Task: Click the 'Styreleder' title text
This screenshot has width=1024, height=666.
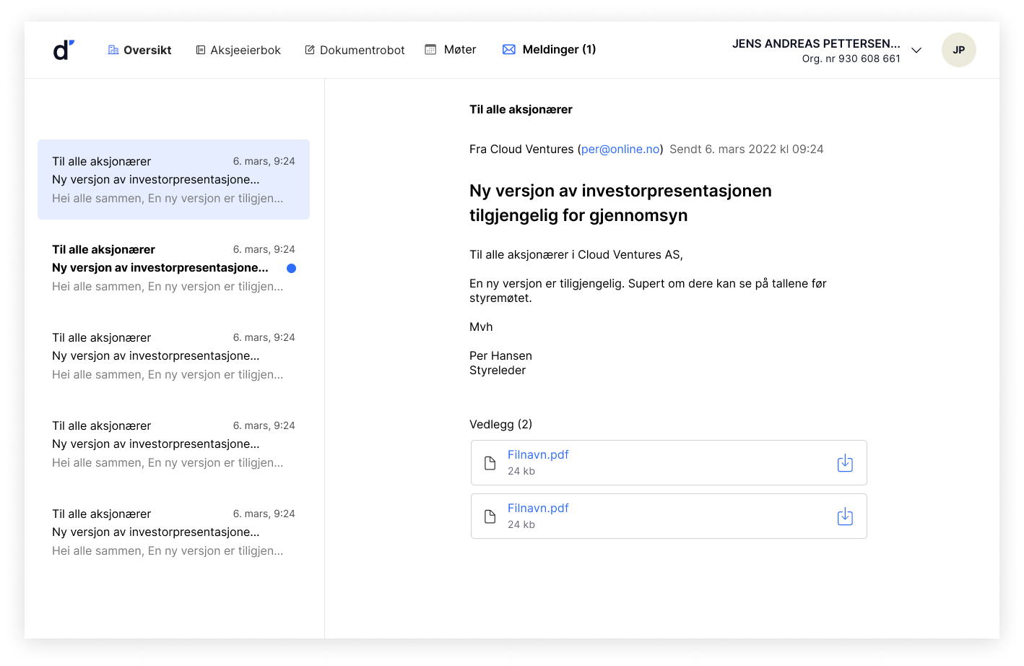Action: tap(498, 370)
